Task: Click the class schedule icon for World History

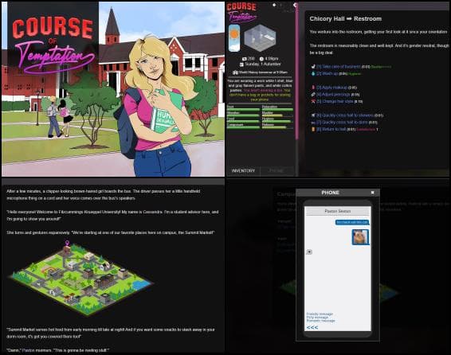Action: pos(235,72)
